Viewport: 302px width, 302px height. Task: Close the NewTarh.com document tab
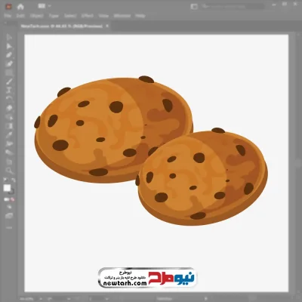[107, 26]
